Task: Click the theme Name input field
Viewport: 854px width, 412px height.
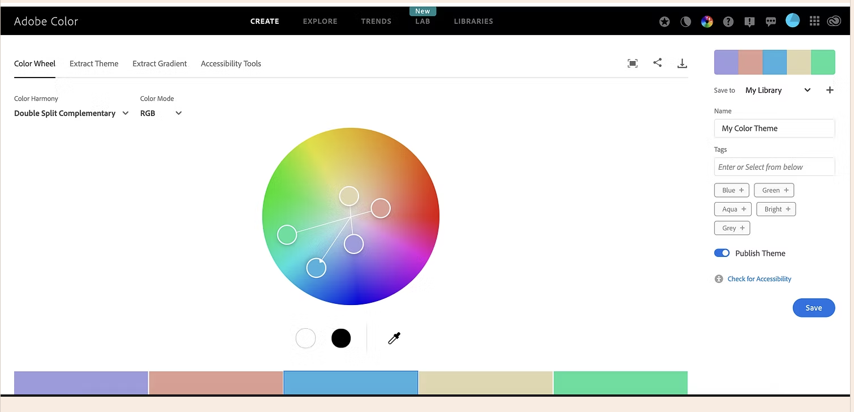Action: (x=774, y=128)
